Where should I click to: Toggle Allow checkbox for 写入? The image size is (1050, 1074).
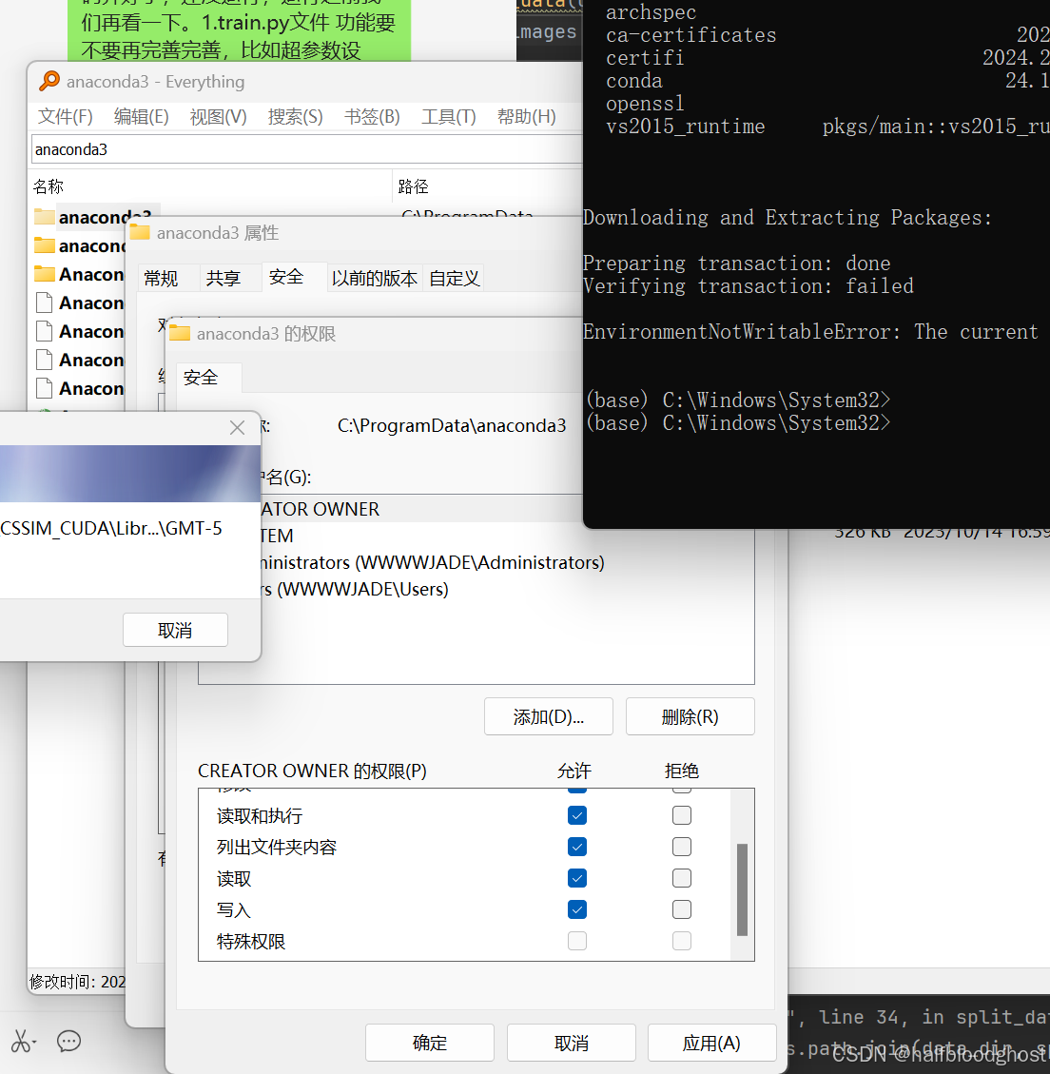click(577, 909)
